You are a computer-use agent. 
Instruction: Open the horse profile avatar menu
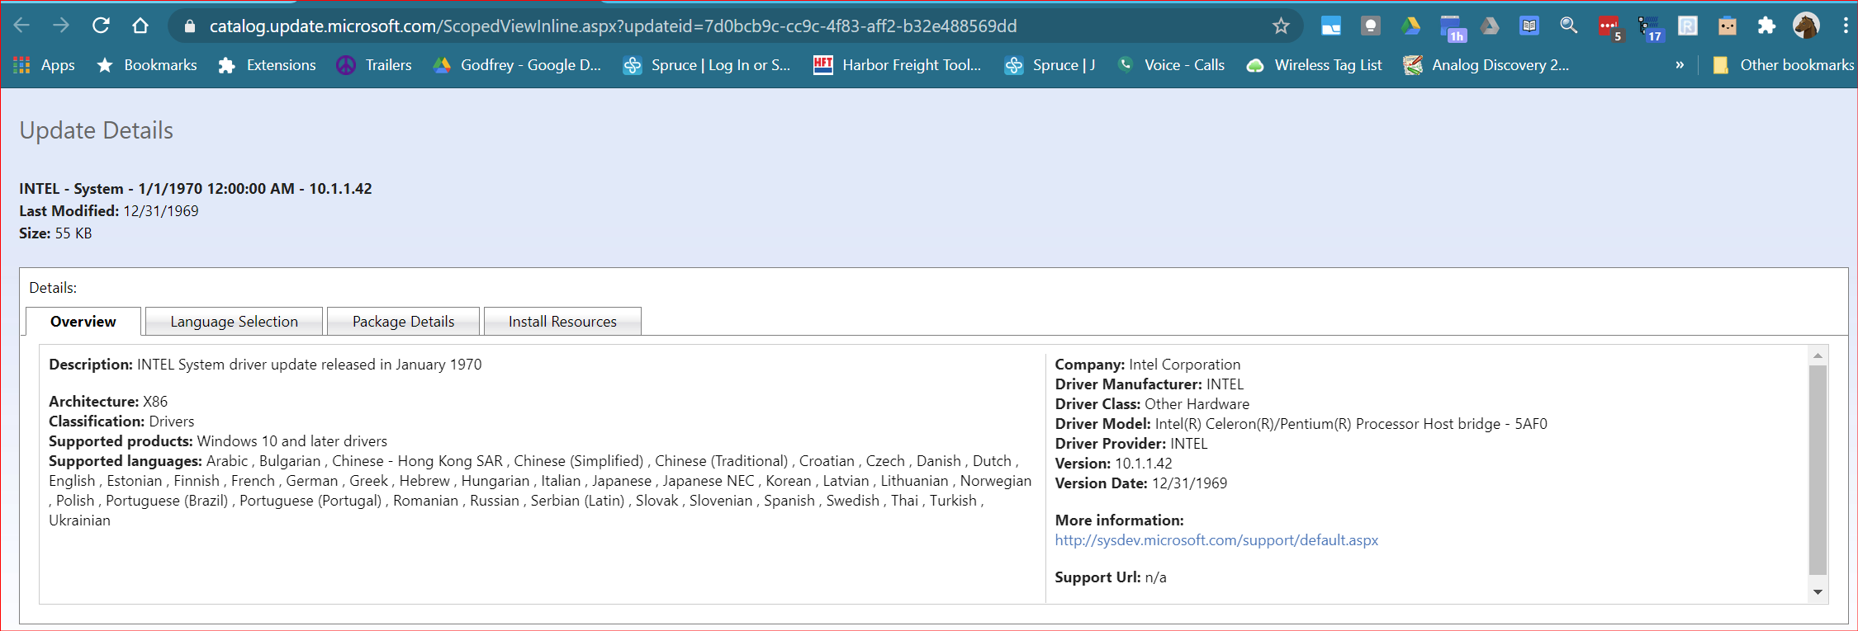tap(1806, 26)
